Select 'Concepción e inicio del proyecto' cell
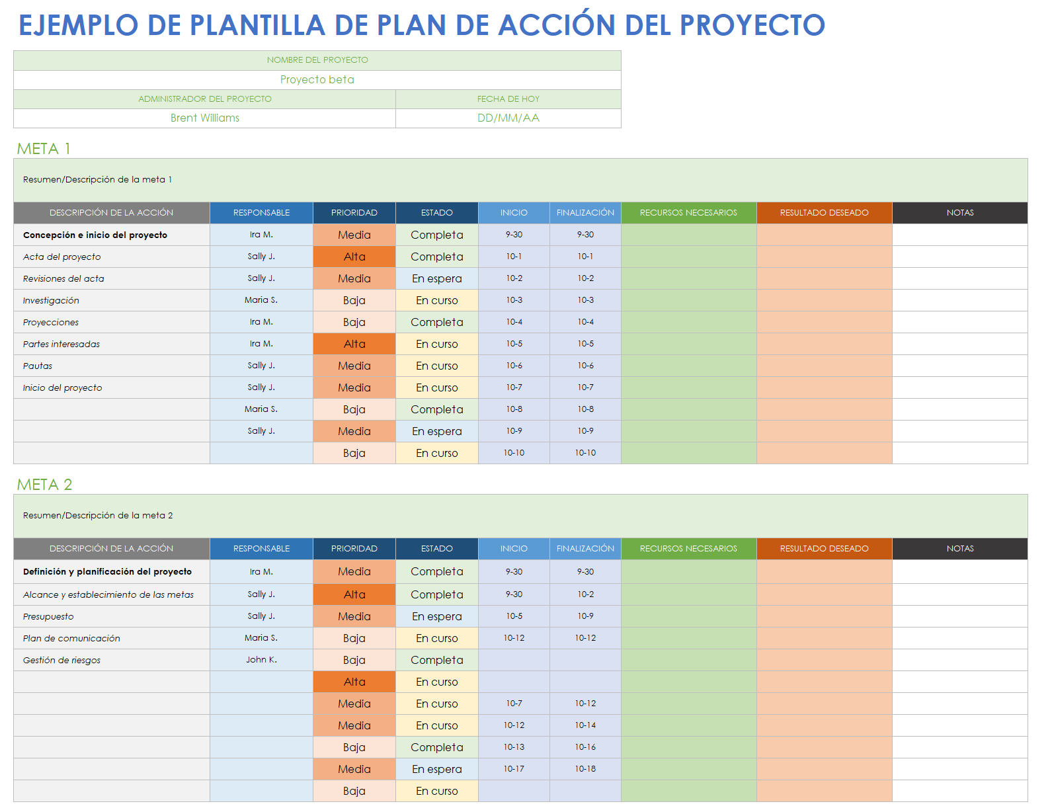Image resolution: width=1050 pixels, height=810 pixels. click(x=112, y=235)
